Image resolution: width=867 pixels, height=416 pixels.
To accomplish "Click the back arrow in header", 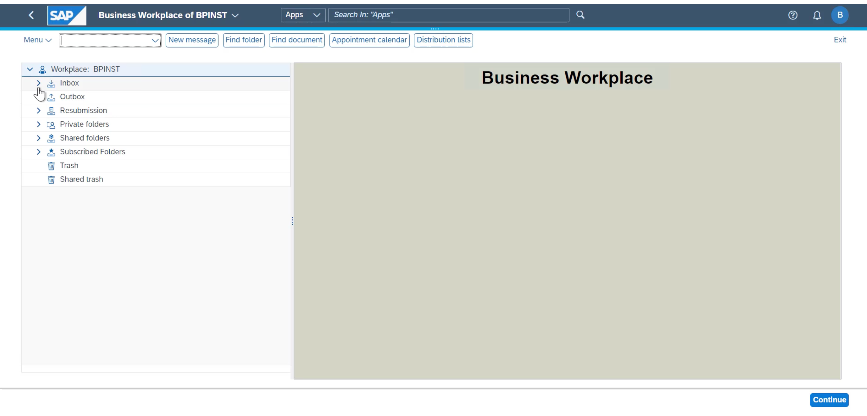I will tap(31, 15).
